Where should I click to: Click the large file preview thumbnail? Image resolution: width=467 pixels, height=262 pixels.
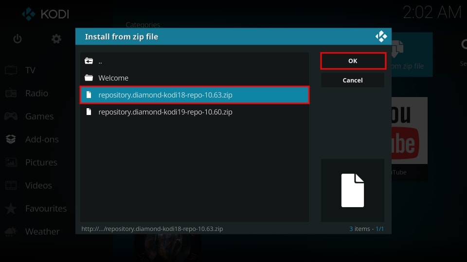[x=353, y=190]
